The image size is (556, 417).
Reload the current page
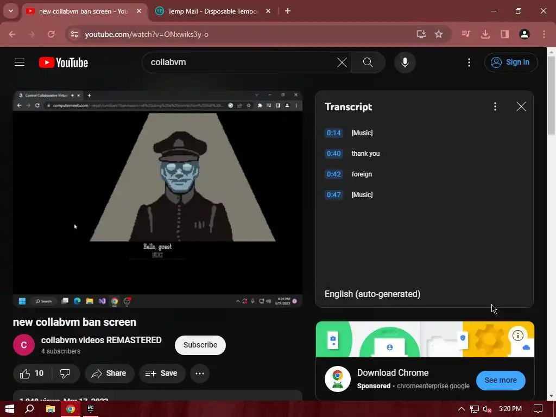pos(51,34)
